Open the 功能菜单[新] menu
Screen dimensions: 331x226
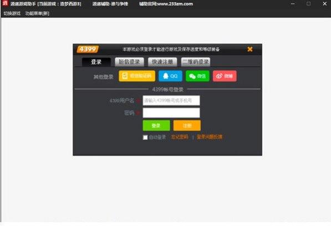click(x=37, y=13)
